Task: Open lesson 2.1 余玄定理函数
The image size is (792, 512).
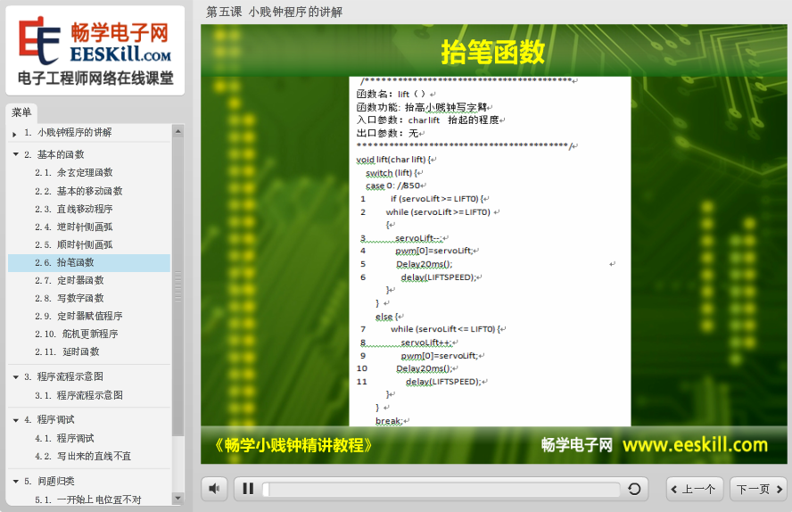Action: [74, 173]
